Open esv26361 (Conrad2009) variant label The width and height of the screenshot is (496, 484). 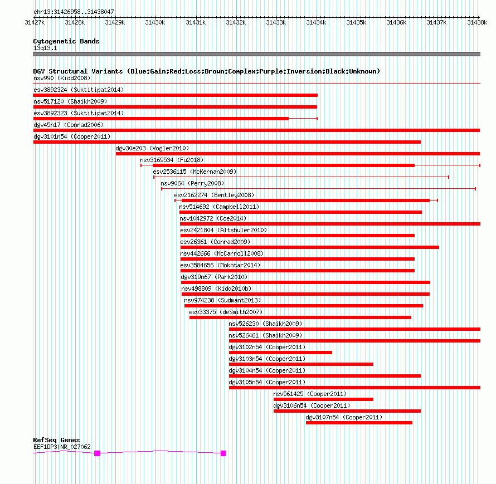(x=215, y=242)
